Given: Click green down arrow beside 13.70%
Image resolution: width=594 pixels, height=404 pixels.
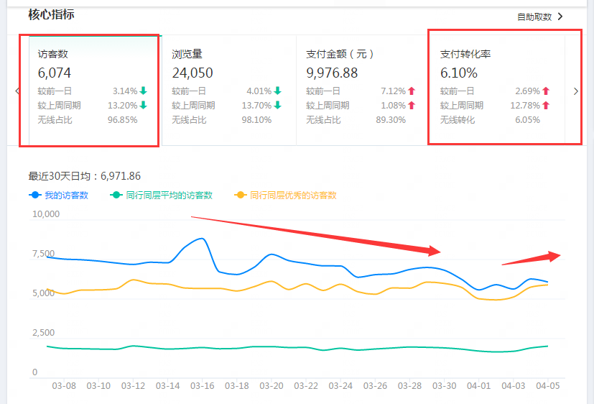Looking at the screenshot, I should [x=278, y=105].
